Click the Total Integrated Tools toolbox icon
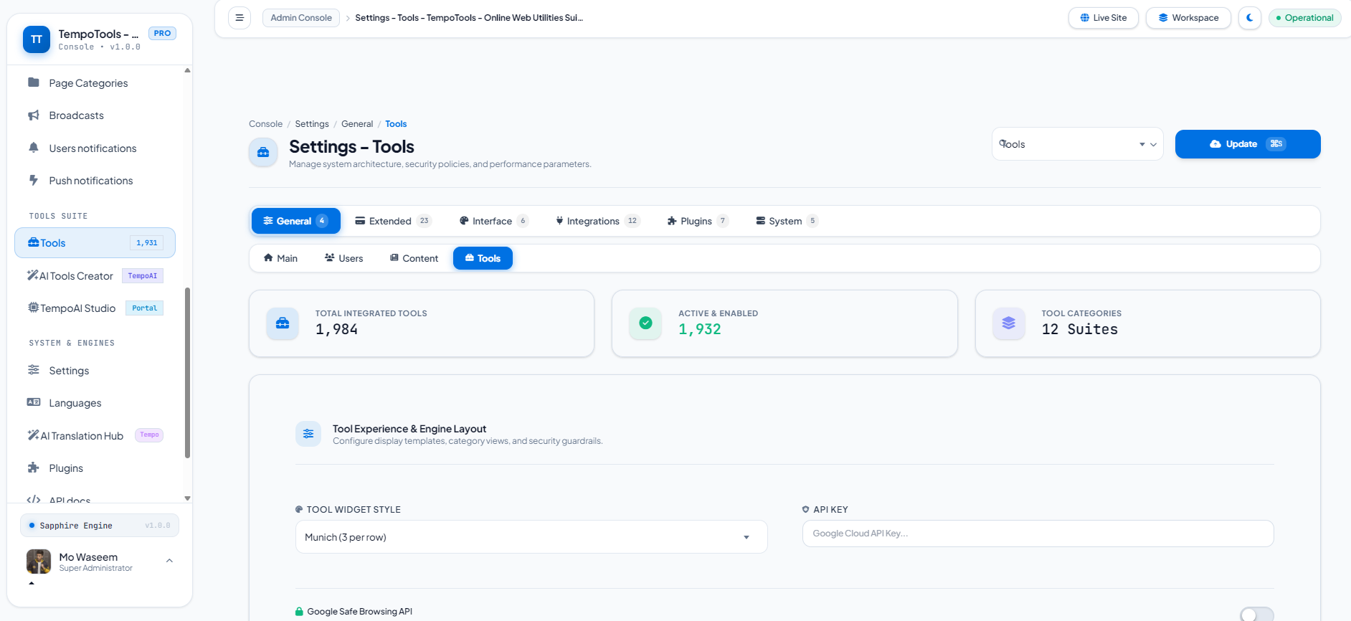The image size is (1351, 621). (x=283, y=323)
